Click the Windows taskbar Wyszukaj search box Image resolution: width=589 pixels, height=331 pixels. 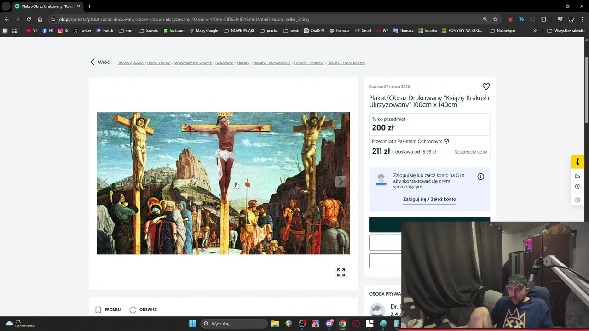pyautogui.click(x=235, y=324)
